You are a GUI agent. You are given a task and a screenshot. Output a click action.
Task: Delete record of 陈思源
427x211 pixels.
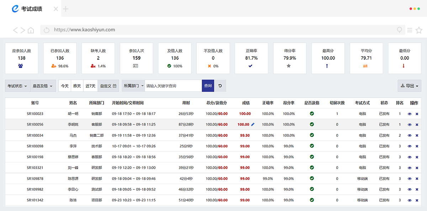(x=417, y=179)
